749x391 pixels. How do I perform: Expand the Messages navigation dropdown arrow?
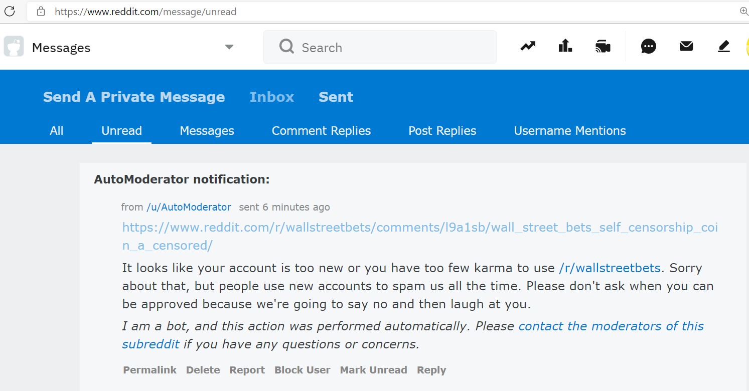pos(229,47)
